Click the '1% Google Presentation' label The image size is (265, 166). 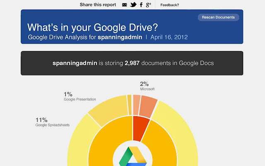[80, 96]
